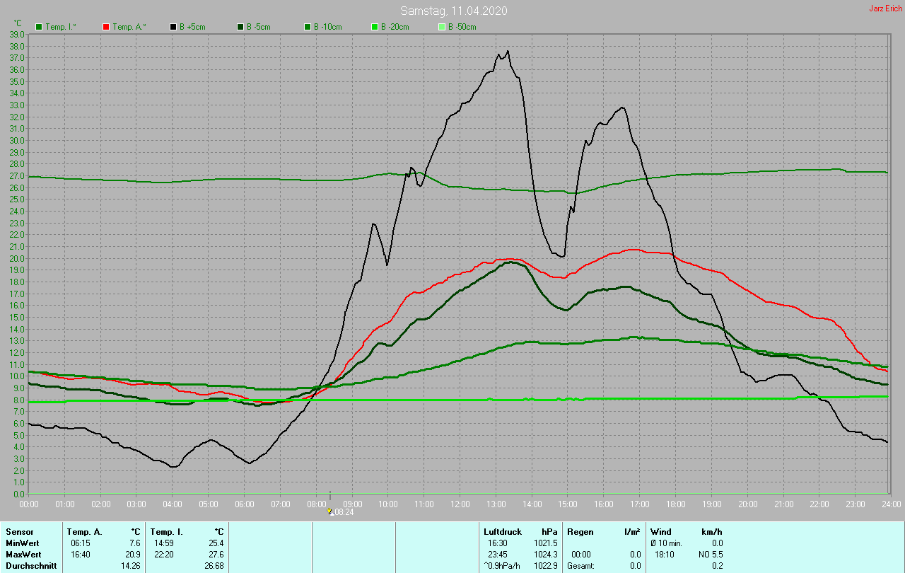Select the 24:00 x-axis time label
The height and width of the screenshot is (573, 905).
pyautogui.click(x=892, y=504)
